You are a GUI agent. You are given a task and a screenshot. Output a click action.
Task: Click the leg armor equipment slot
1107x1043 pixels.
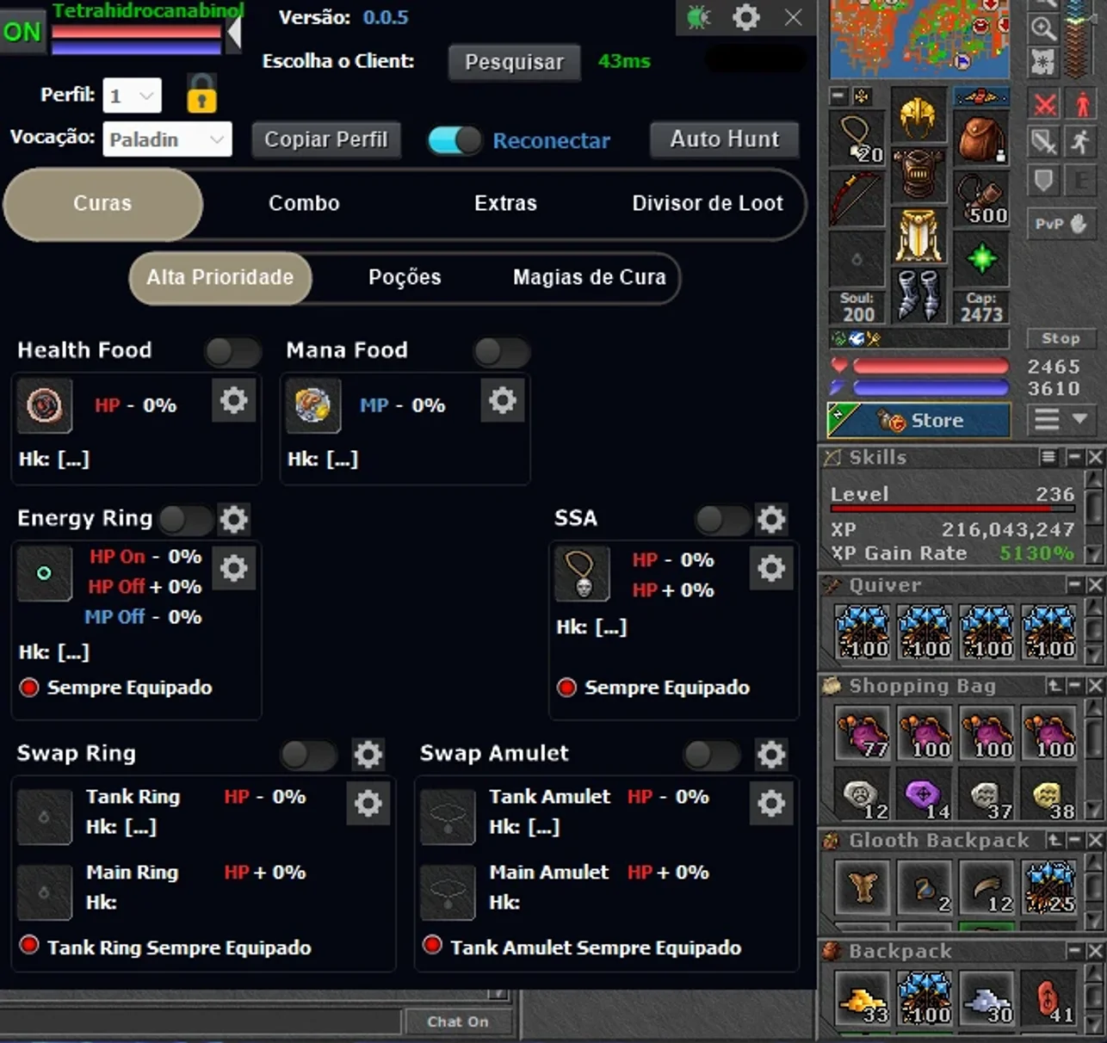coord(918,234)
